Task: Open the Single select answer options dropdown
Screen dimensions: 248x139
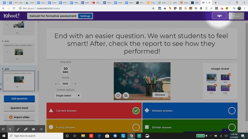Action: 68,95
